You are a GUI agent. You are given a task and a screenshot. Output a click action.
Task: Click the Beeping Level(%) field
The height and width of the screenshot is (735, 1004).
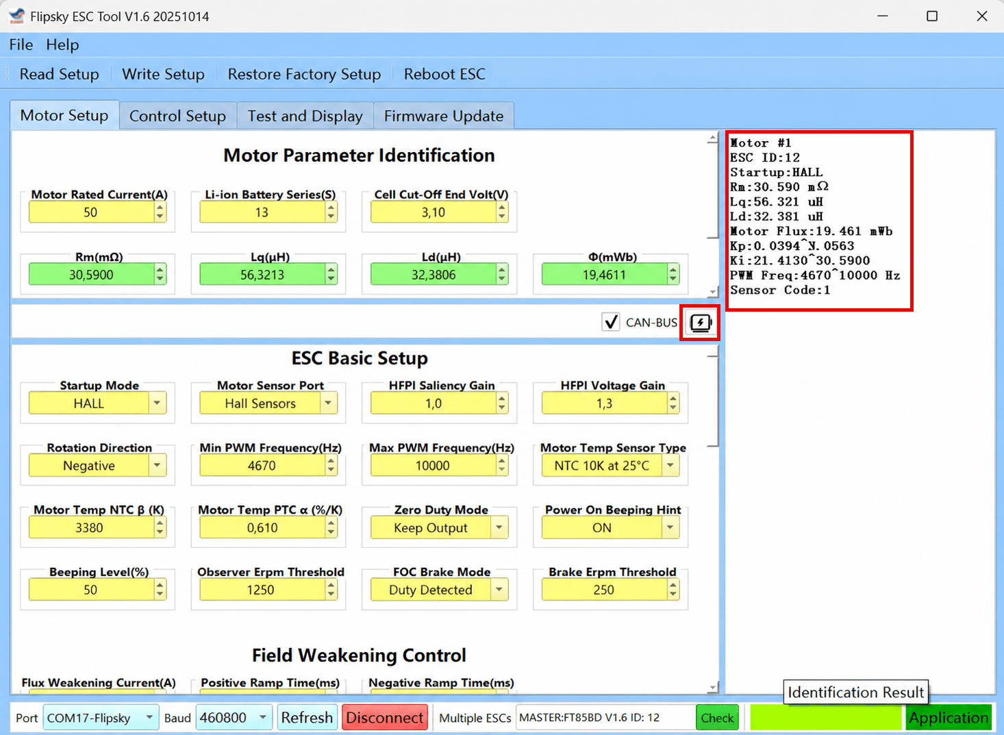coord(91,590)
